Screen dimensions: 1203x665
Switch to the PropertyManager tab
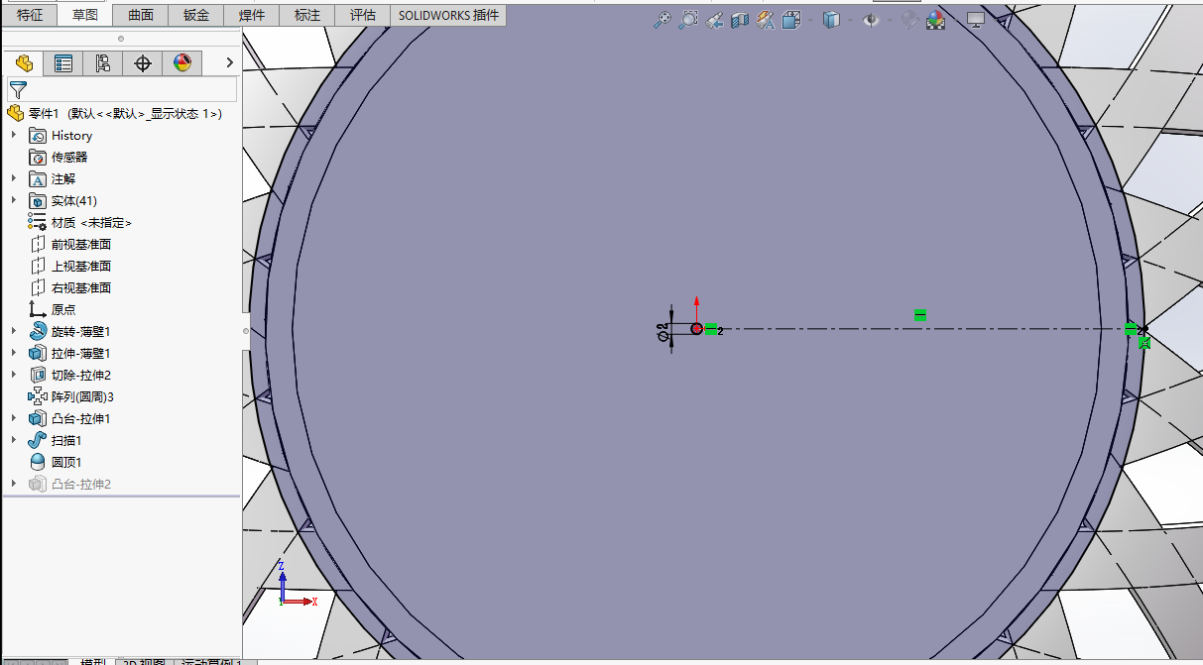(63, 63)
